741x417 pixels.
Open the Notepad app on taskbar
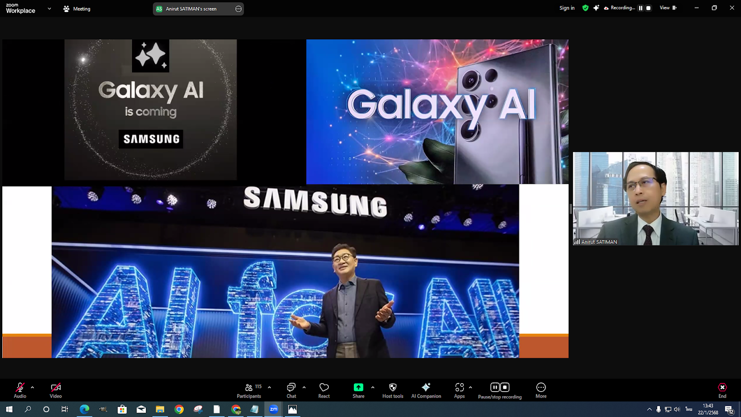coord(255,409)
